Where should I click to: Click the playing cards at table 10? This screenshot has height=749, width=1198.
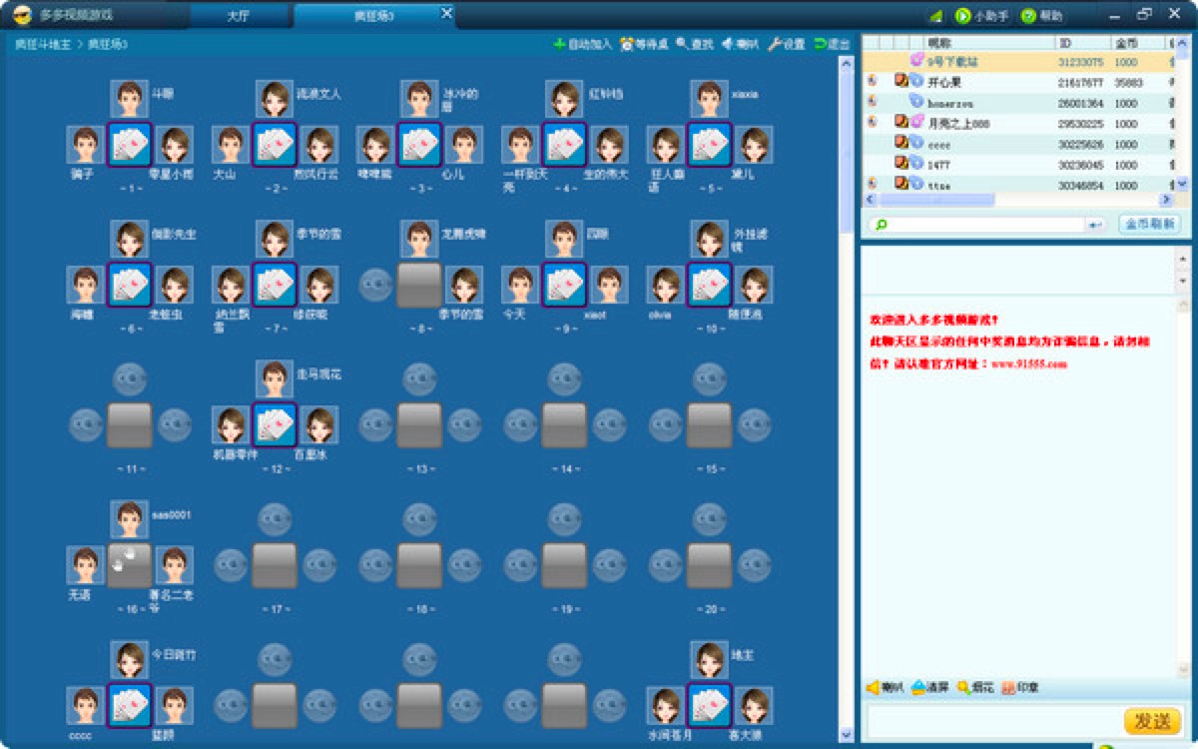pos(709,285)
